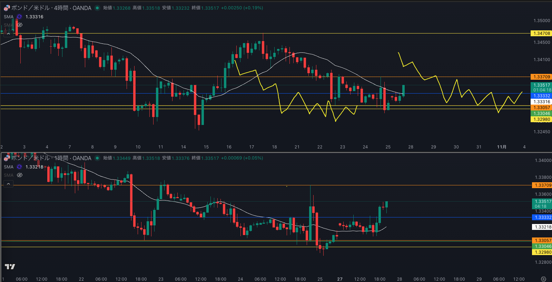This screenshot has width=552, height=282.
Task: Collapse the indicator legend on 4-hour chart
Action: 8,34
